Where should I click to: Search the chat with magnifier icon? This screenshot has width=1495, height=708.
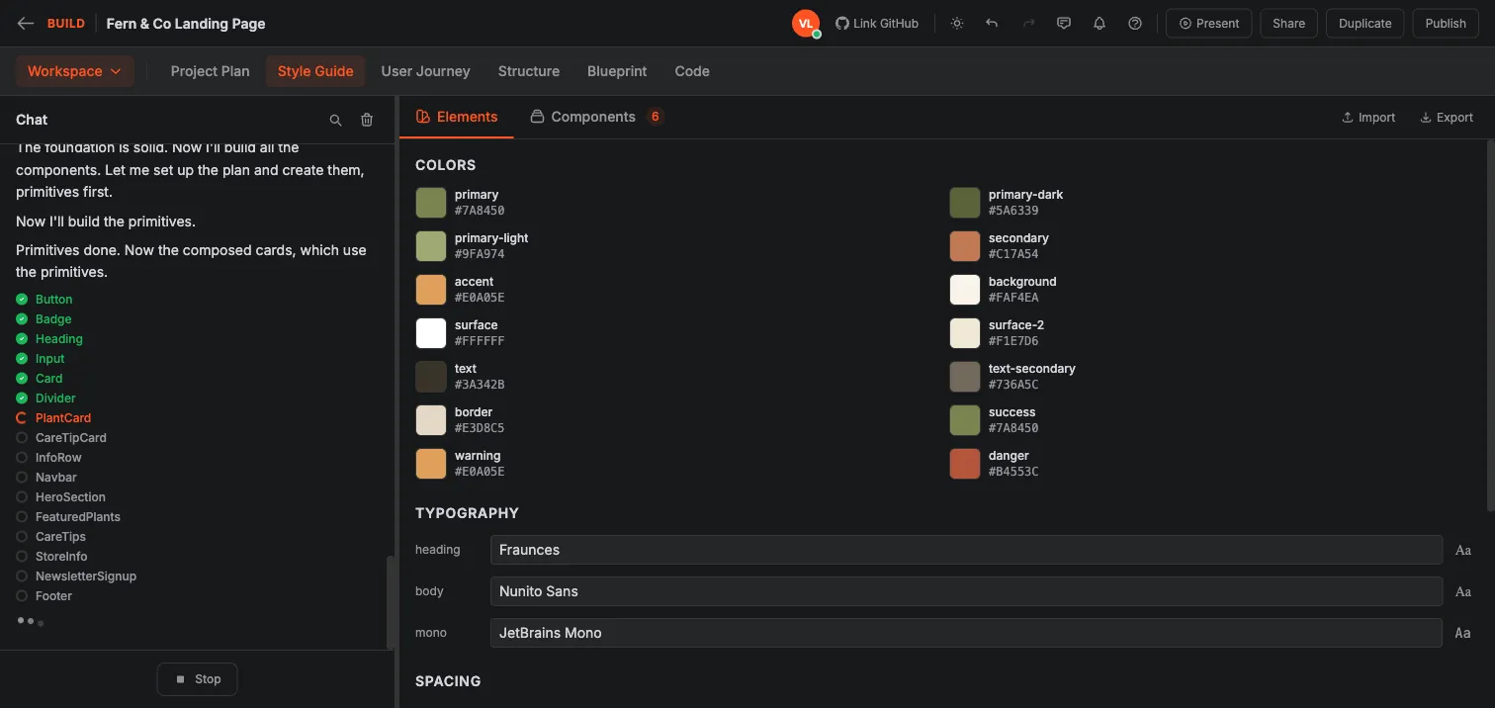pyautogui.click(x=335, y=120)
